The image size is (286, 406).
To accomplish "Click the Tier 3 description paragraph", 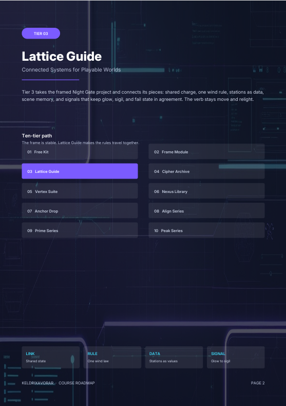I will click(143, 96).
